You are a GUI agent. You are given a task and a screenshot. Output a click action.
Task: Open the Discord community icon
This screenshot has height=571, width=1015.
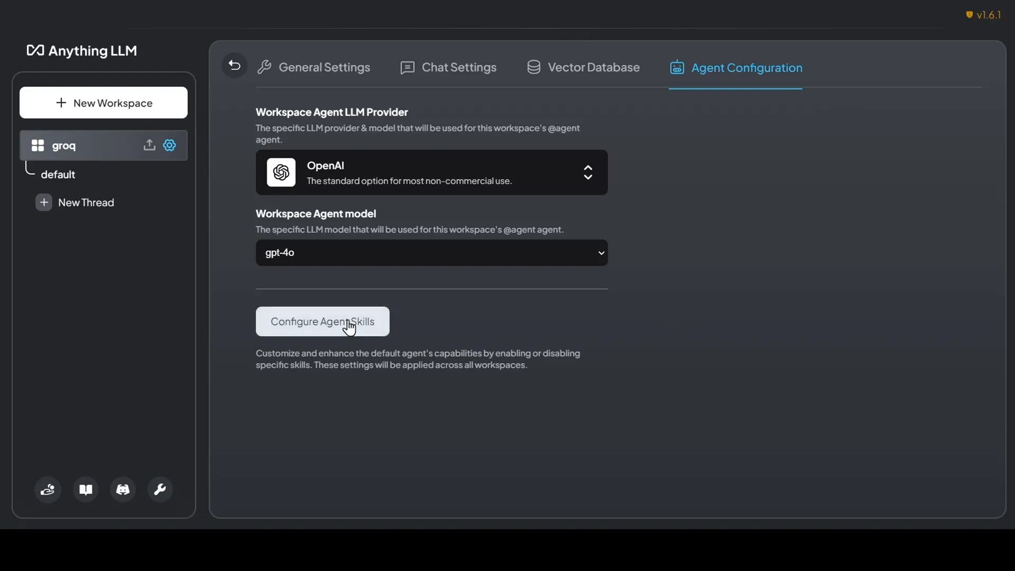click(x=123, y=490)
